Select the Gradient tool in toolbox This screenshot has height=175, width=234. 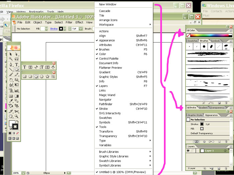17,96
